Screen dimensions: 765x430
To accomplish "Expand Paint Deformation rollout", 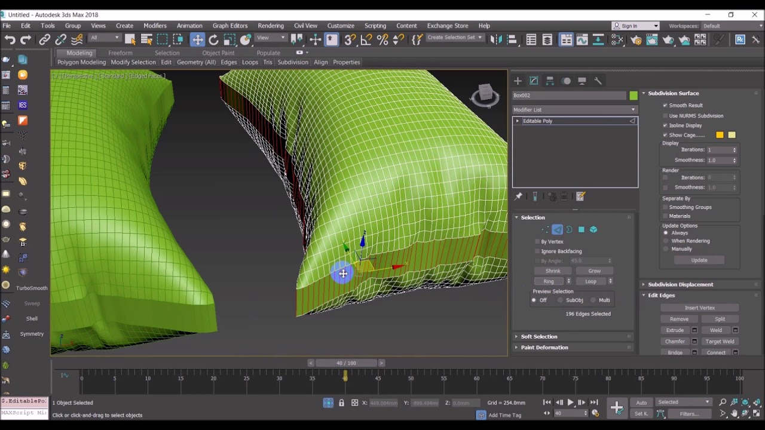I will point(544,348).
